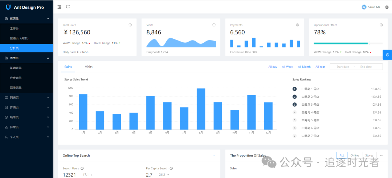Expand the 列表页 sidebar menu
Screen dimensions: 392x178
(x=26, y=98)
